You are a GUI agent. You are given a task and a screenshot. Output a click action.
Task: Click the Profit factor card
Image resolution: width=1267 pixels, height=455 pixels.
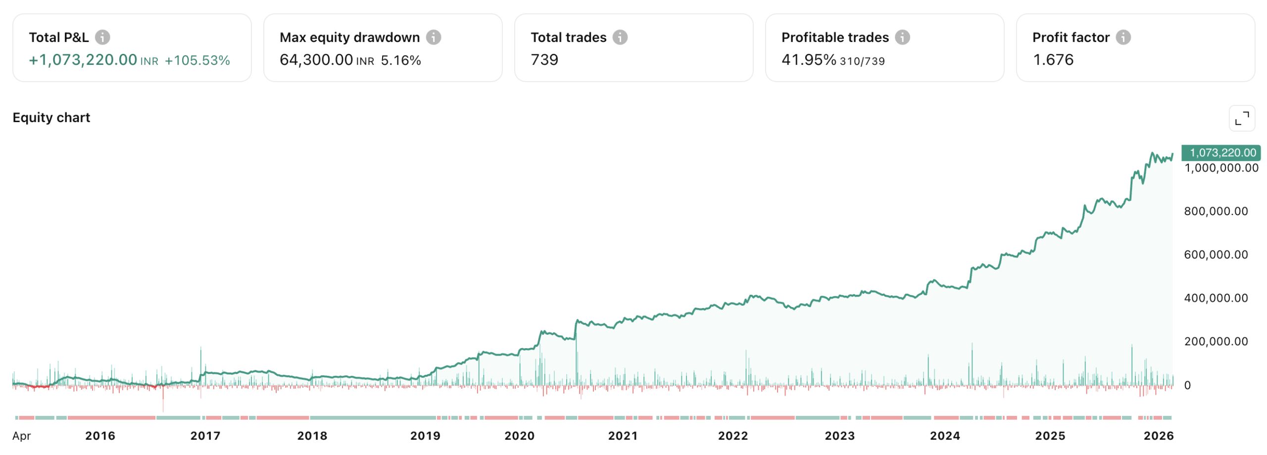pos(1135,47)
